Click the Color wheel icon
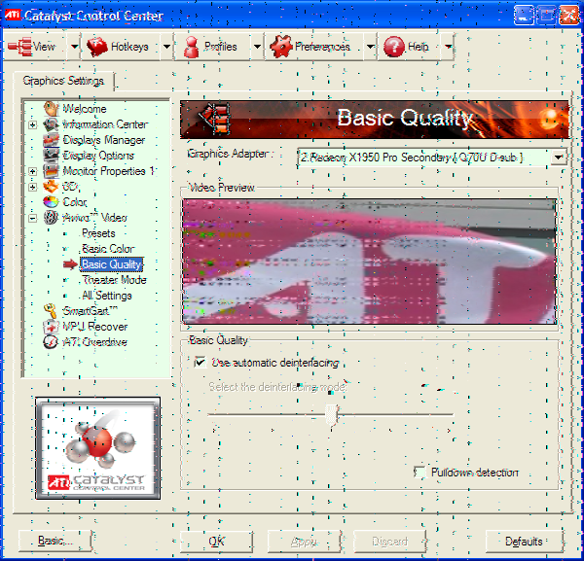 (x=51, y=202)
